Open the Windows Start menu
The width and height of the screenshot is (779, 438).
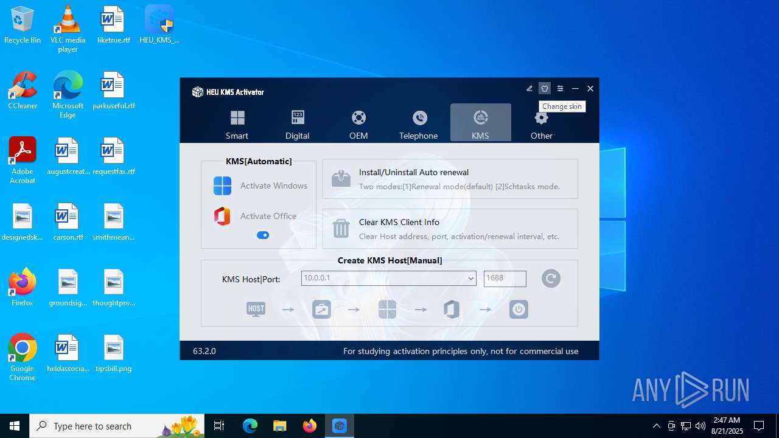[x=15, y=426]
